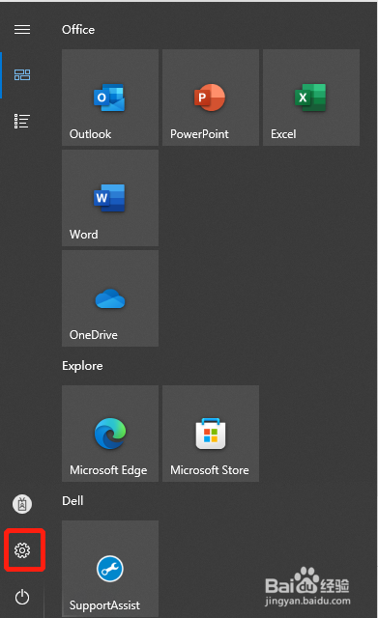This screenshot has height=618, width=378.
Task: Select the Pinned tiles view icon
Action: pos(22,75)
